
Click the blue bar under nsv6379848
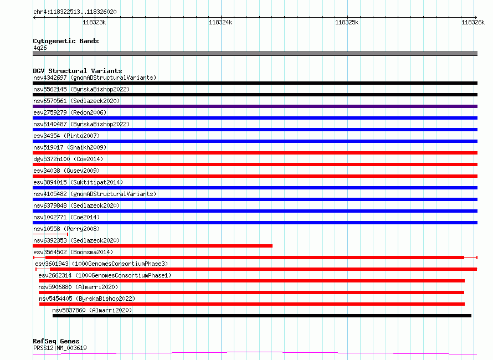(x=255, y=211)
